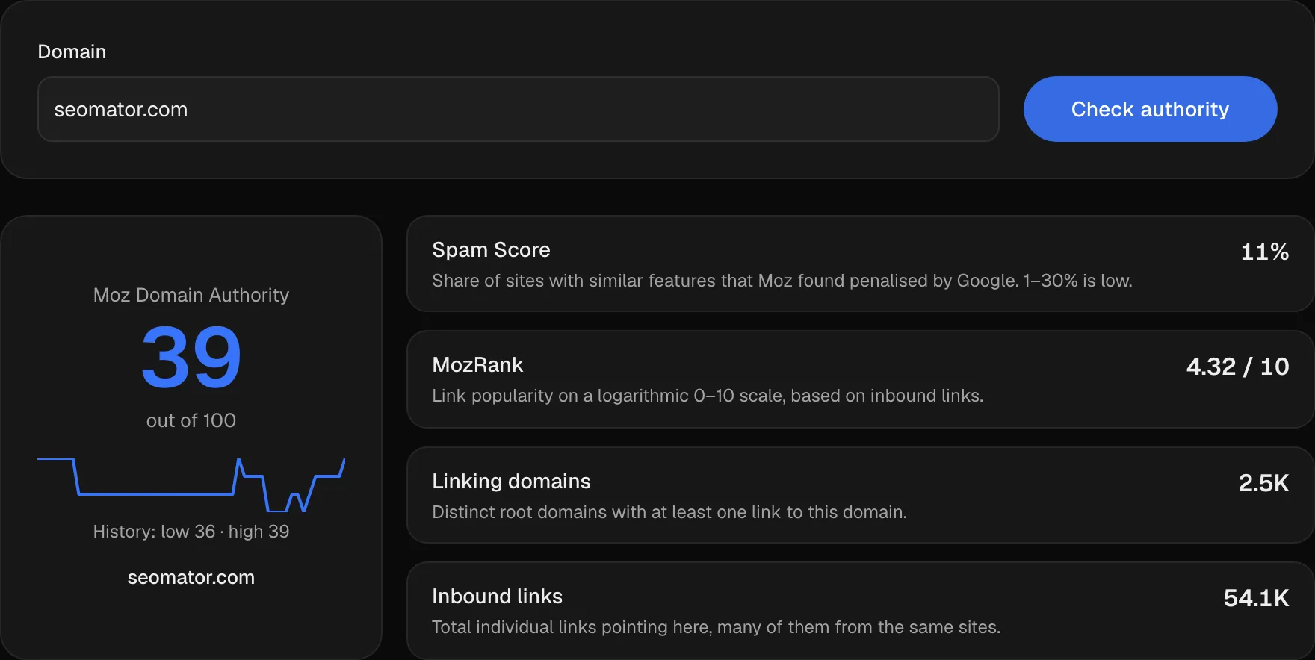Click the 2.5K linking domains value

pyautogui.click(x=1264, y=483)
